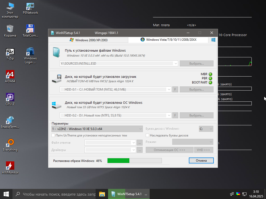Click Выбрать for installation files path
Screen dimensions: 266x199
point(197,64)
